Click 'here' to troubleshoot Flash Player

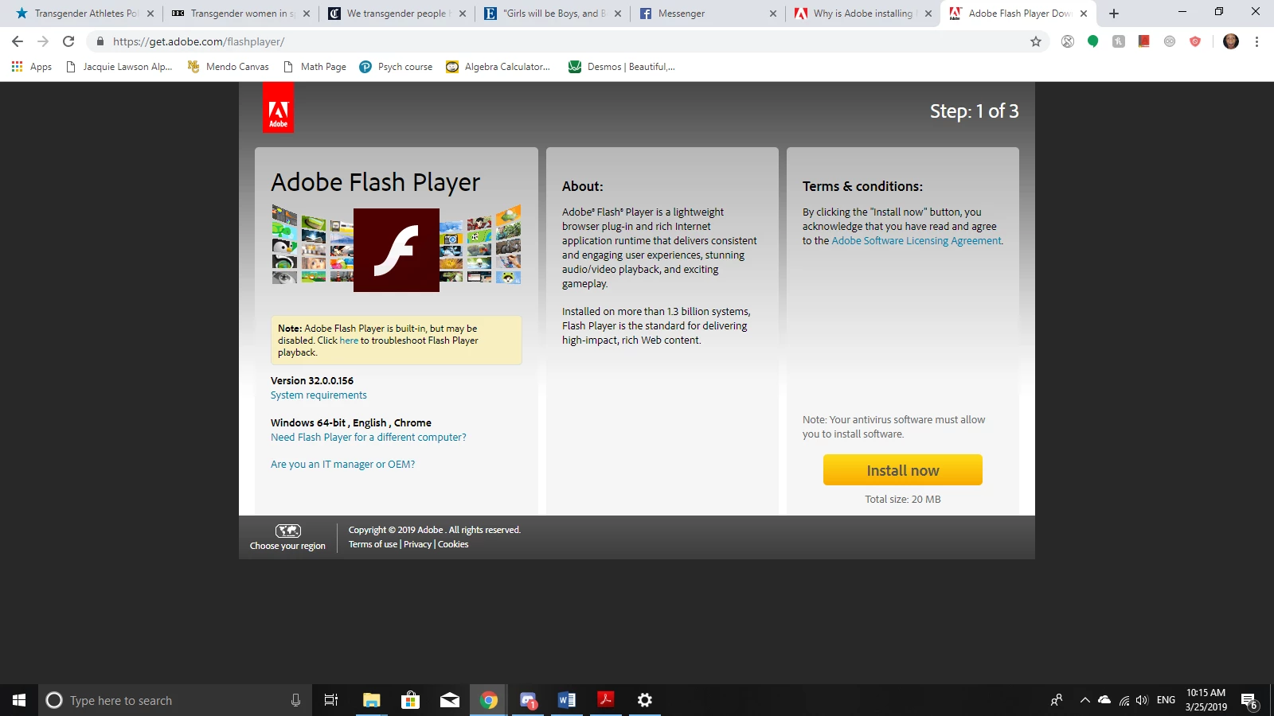(x=349, y=340)
